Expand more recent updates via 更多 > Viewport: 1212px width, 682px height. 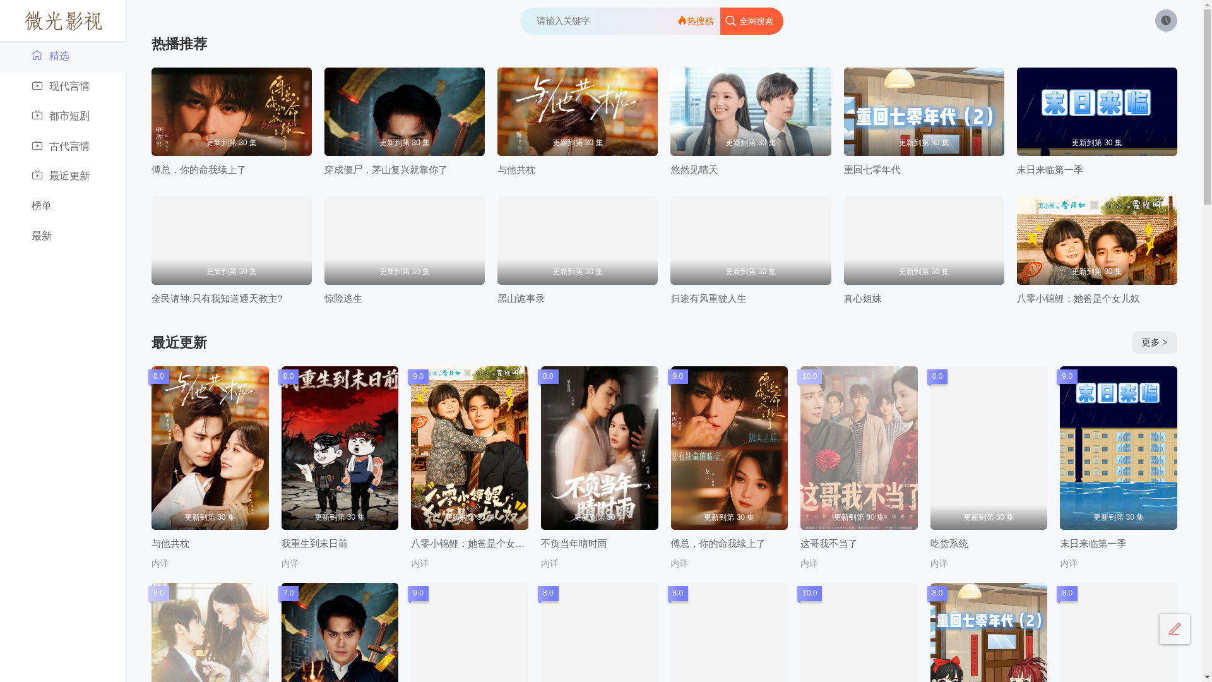[1154, 342]
